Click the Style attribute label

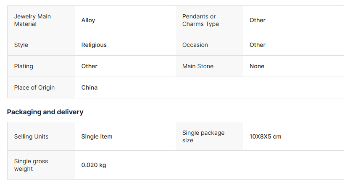click(21, 45)
